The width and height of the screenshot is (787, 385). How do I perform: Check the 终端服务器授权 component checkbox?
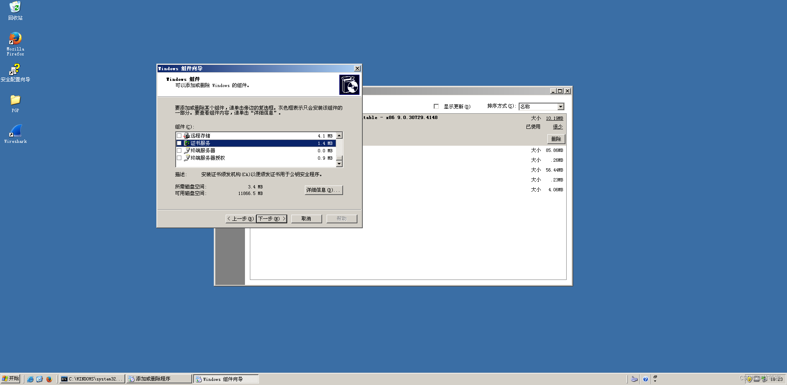coord(179,158)
